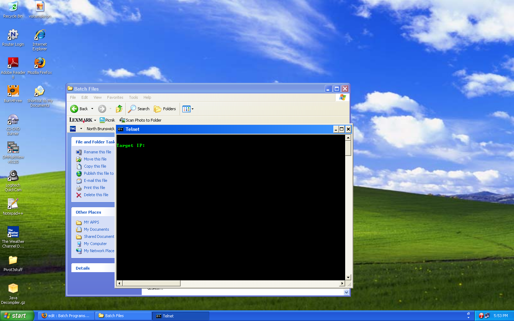Collapse File and Folder Tasks panel
Image resolution: width=514 pixels, height=321 pixels.
pos(94,142)
